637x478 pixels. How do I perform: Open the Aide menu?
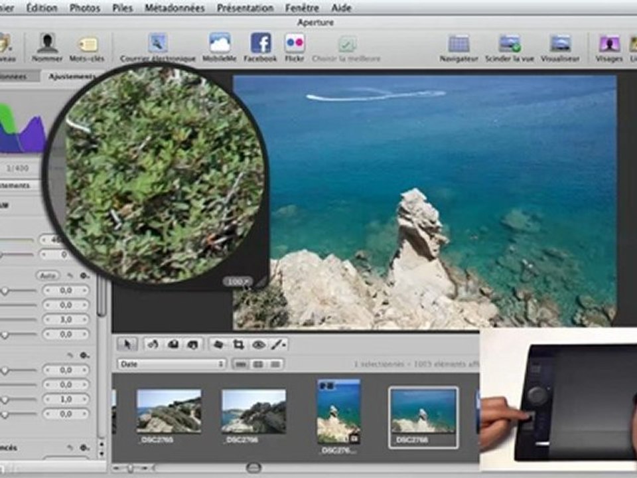[341, 8]
